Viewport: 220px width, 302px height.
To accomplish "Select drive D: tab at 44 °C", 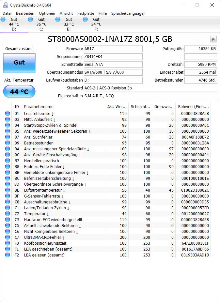I will click(x=14, y=24).
